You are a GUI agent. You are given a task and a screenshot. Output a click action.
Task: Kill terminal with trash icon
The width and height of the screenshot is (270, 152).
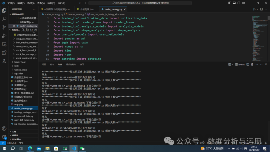[x=252, y=64]
